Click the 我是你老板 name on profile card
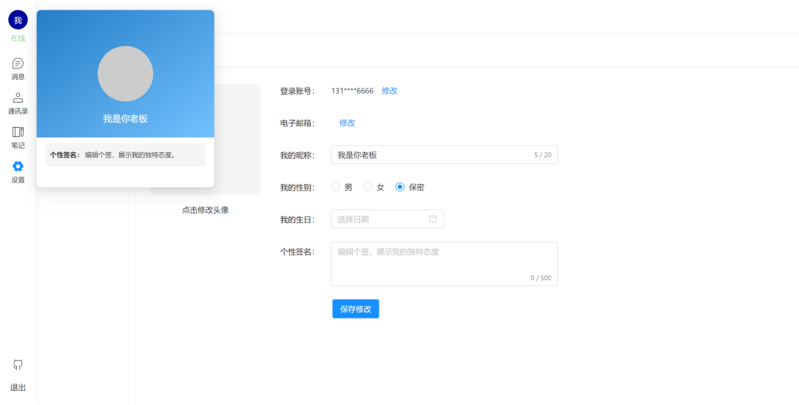 [125, 118]
